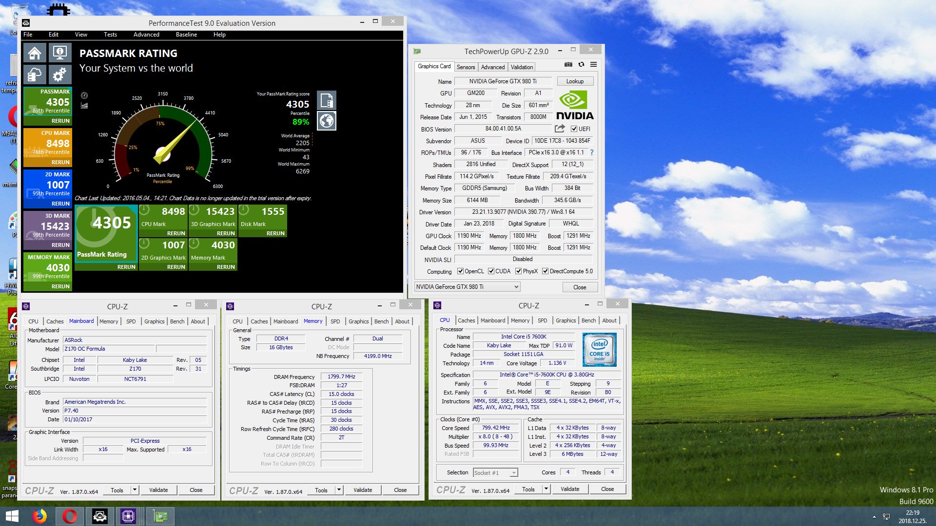
Task: Open the Windows Start button
Action: pos(12,516)
